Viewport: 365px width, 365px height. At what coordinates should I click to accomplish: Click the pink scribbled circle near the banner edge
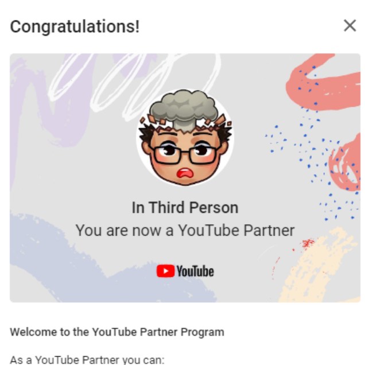pos(345,163)
